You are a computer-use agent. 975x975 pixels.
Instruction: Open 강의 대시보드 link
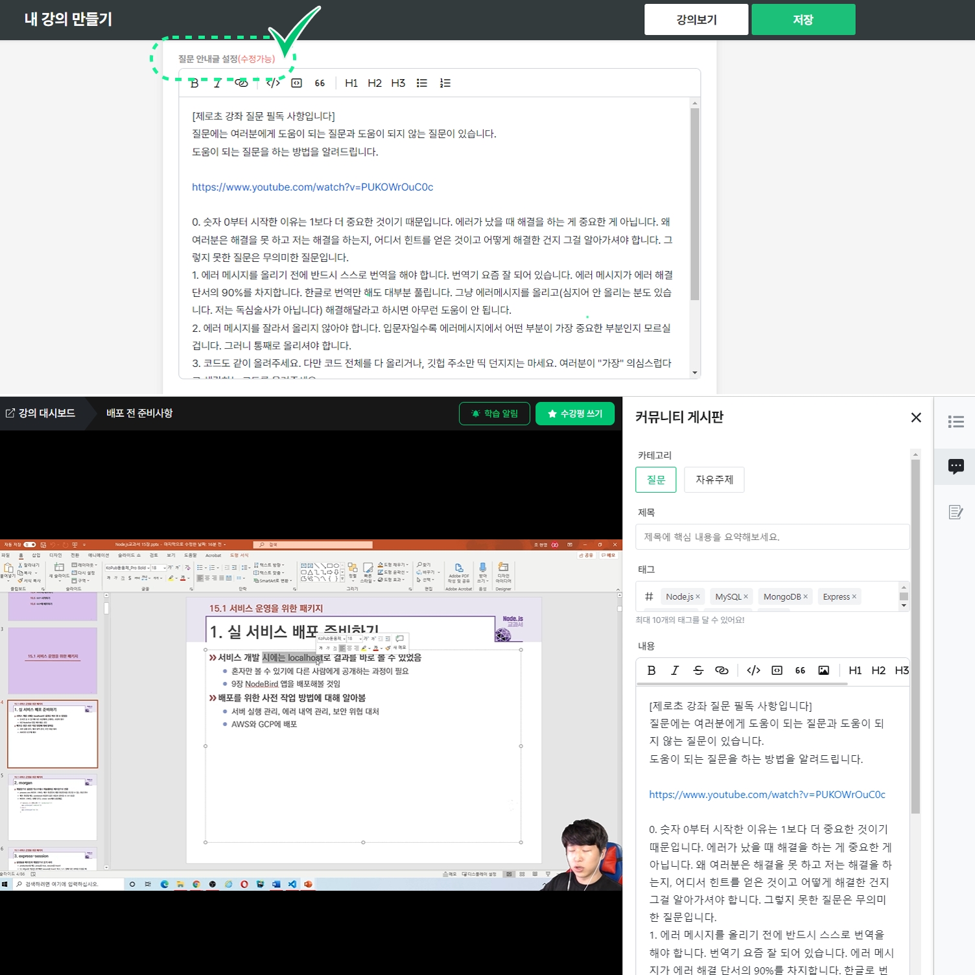[41, 413]
